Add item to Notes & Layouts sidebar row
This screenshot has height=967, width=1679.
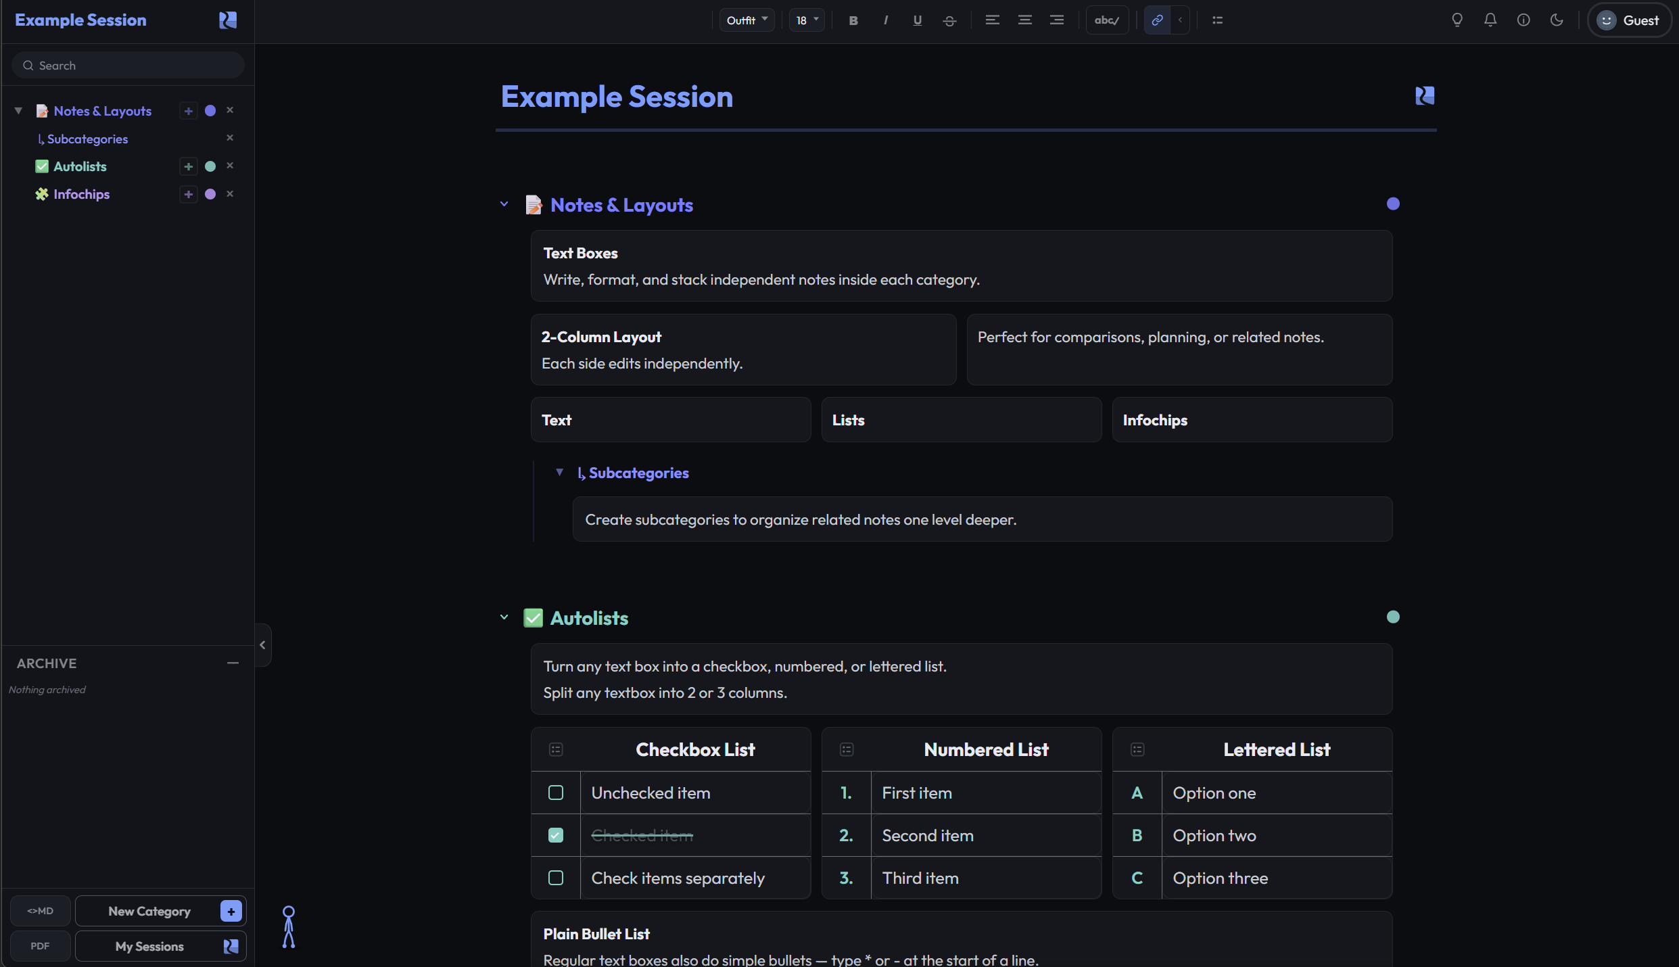click(189, 111)
